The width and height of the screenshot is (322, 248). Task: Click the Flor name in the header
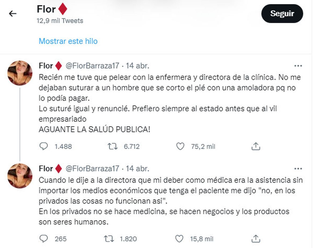[x=46, y=9]
